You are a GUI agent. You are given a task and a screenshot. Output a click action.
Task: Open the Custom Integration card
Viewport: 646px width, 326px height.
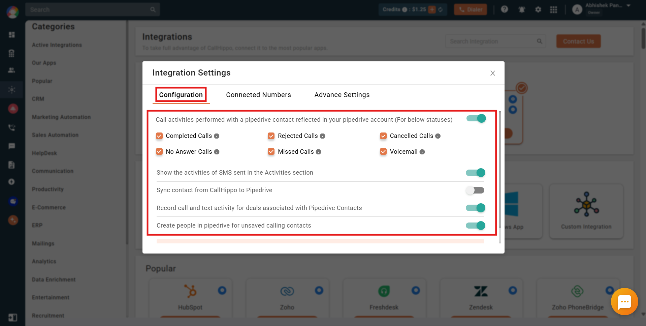point(586,211)
